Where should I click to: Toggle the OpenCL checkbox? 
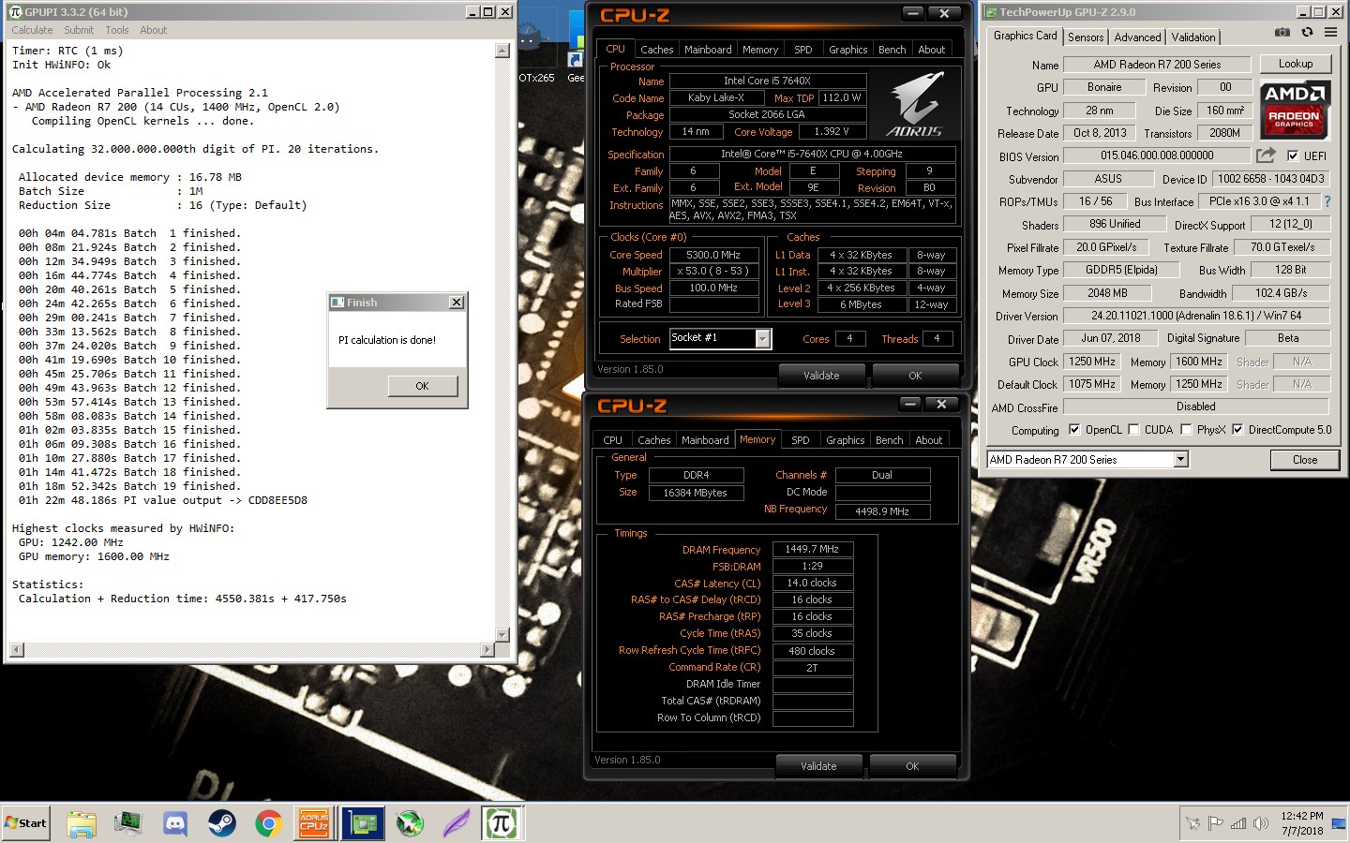(1074, 429)
